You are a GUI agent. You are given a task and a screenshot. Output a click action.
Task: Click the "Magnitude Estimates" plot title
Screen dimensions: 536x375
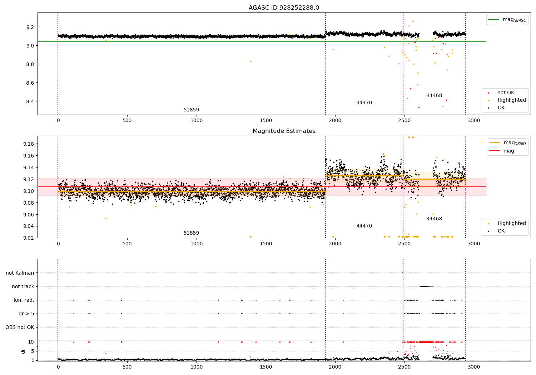[x=284, y=131]
